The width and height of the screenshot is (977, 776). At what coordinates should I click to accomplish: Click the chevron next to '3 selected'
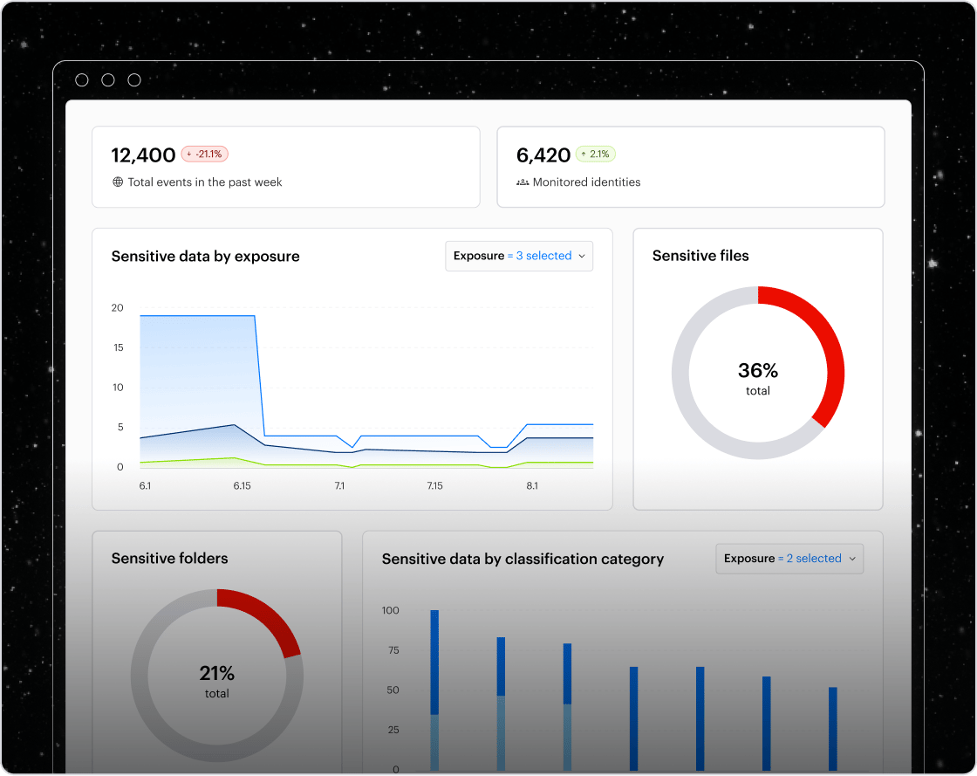click(582, 257)
